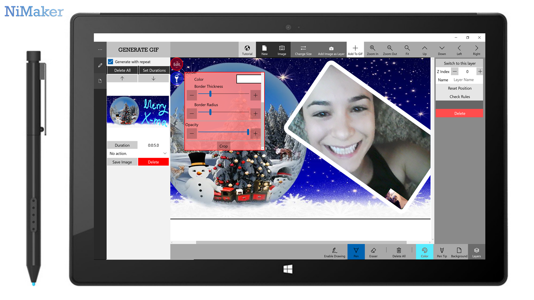This screenshot has width=534, height=300.
Task: Click the blue key circle icon
Action: (177, 79)
